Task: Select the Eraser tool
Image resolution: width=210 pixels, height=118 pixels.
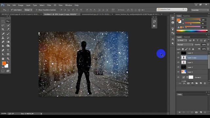Action: 3,42
